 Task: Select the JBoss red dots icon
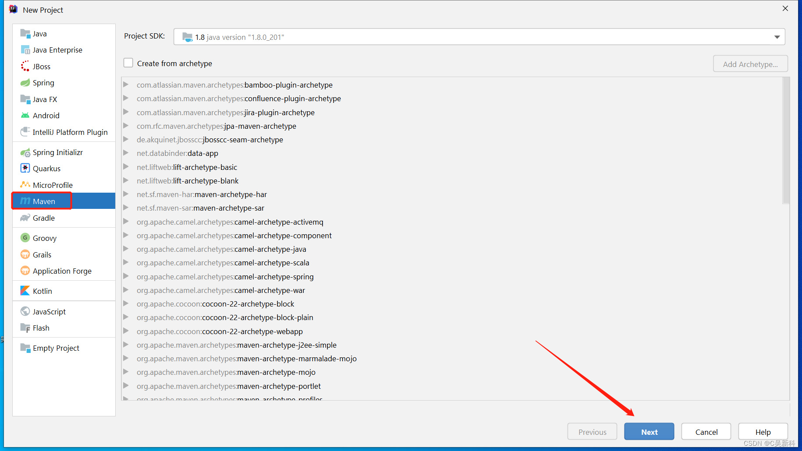pyautogui.click(x=25, y=66)
